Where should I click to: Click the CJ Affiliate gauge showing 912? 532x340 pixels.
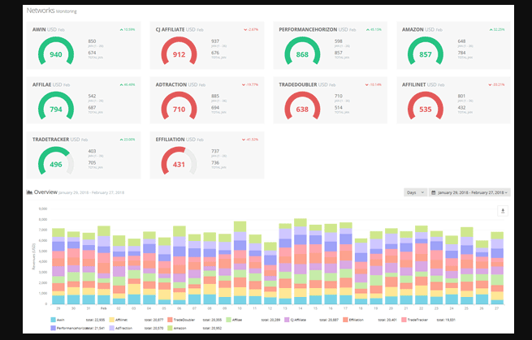[x=179, y=51]
